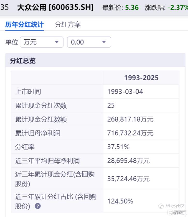Select the value 28,695.48万元
Screen dimensions: 188x217
click(129, 161)
